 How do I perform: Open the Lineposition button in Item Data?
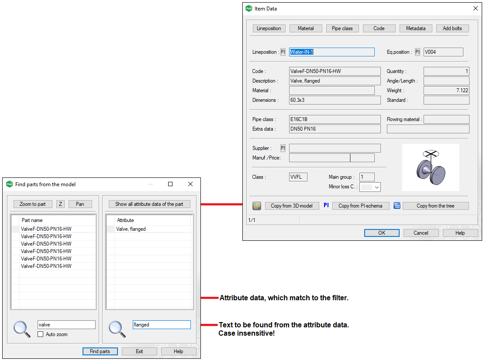coord(269,28)
